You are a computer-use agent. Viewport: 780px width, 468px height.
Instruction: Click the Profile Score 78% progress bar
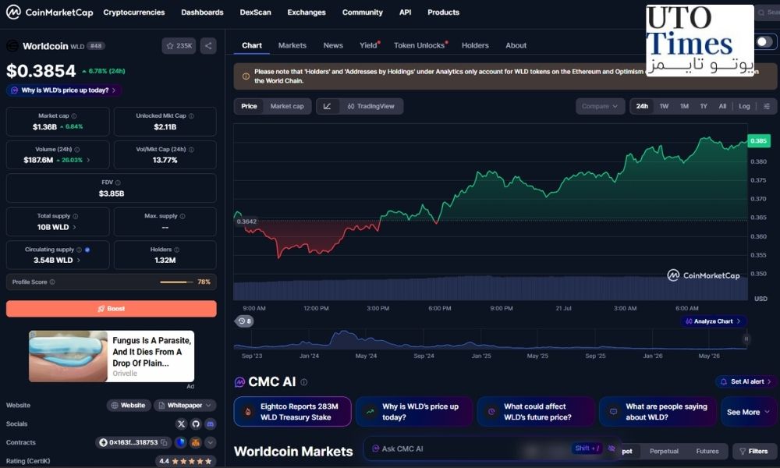(x=176, y=282)
